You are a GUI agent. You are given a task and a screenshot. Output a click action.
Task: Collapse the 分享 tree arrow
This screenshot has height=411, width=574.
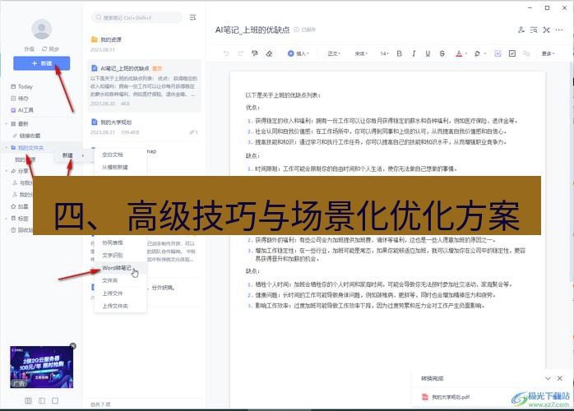click(x=7, y=171)
